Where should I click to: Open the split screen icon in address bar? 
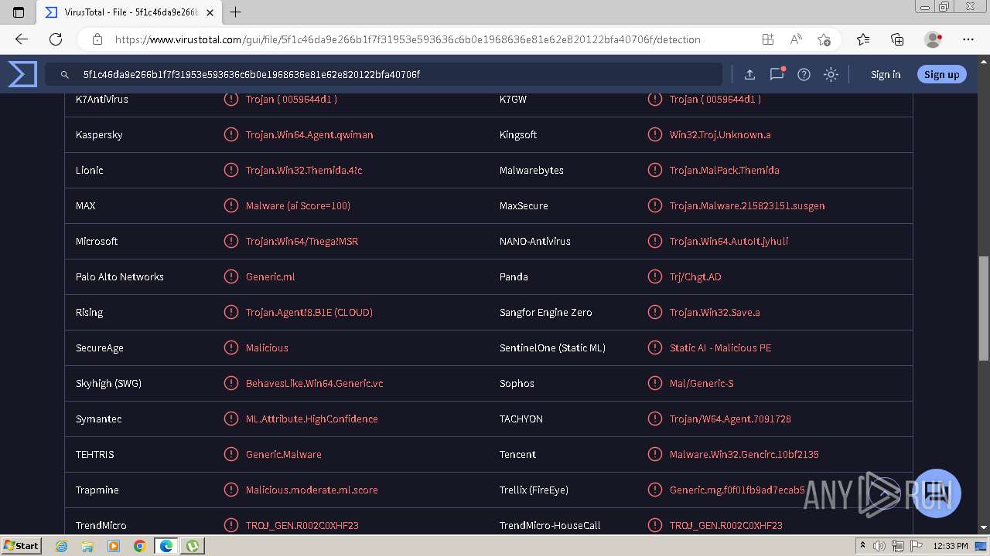pos(767,39)
